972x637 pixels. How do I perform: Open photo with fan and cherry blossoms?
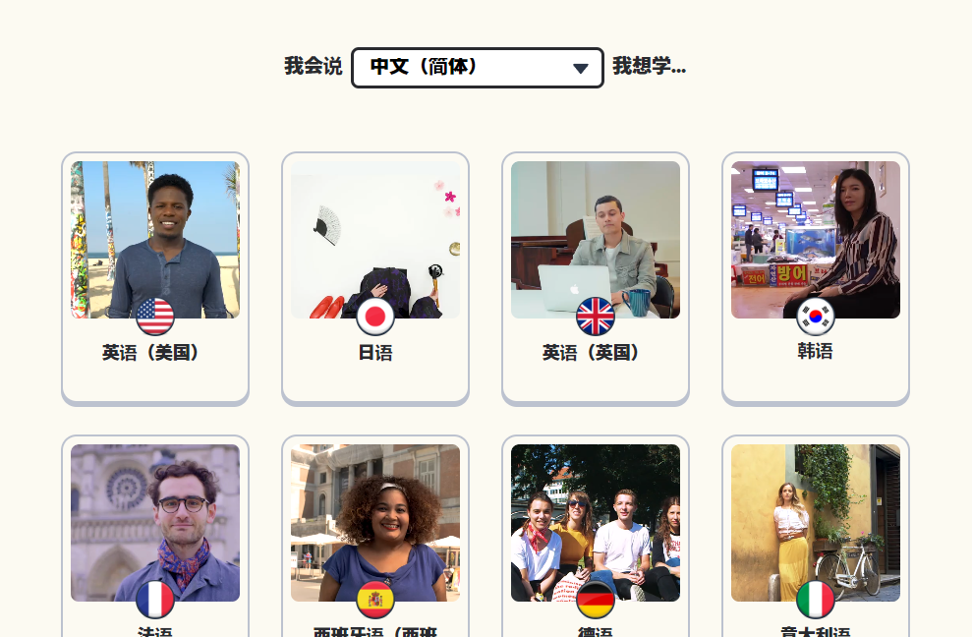point(375,240)
